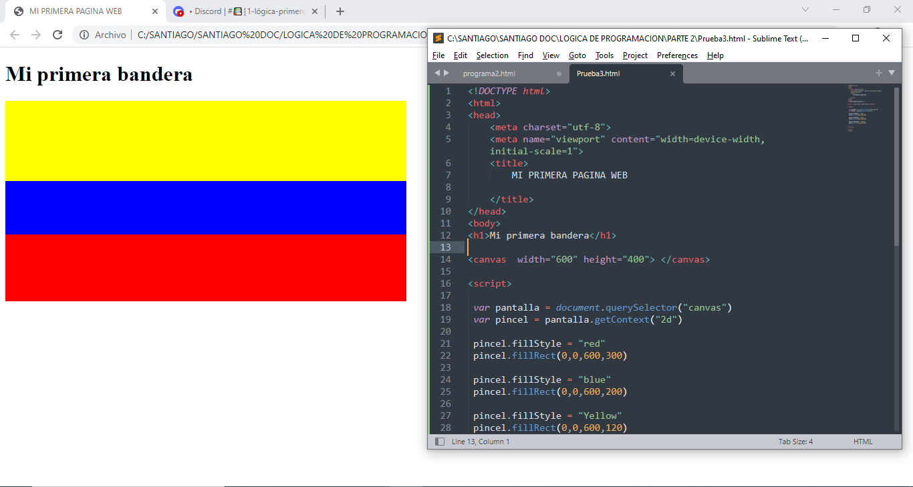Click the yellow stripe of the flag
Viewport: 913px width, 487px height.
tap(206, 141)
